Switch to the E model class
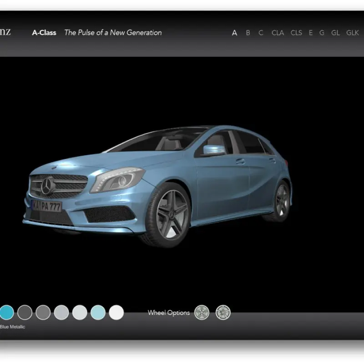364x364 pixels. pyautogui.click(x=311, y=33)
